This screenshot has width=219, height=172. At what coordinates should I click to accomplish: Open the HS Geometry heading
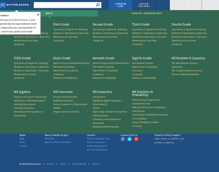pos(102,92)
